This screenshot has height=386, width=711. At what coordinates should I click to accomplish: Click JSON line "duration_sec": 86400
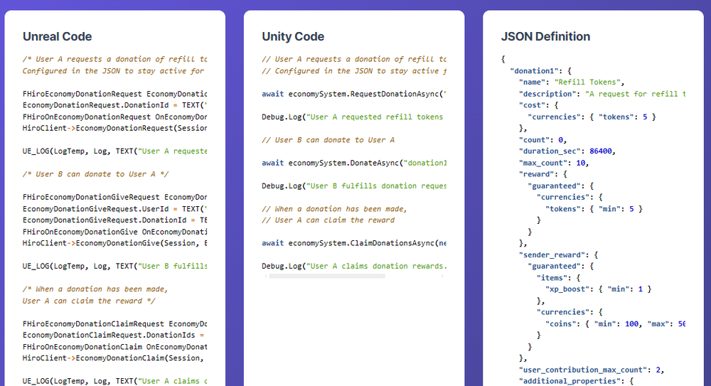567,151
